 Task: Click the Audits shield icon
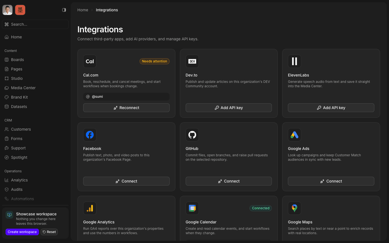click(7, 189)
